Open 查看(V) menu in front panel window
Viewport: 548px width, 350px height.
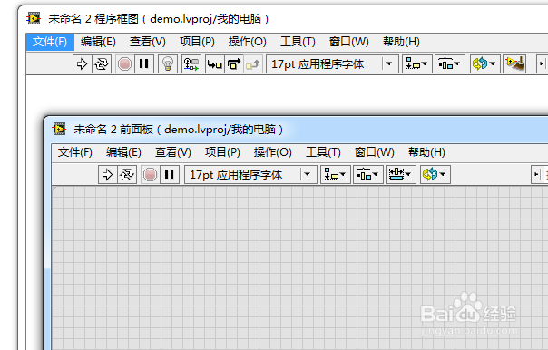pyautogui.click(x=173, y=152)
